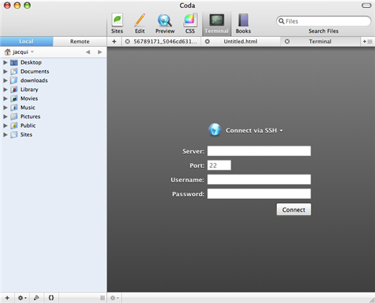Open the Connect via SSH dropdown
The height and width of the screenshot is (303, 375).
[254, 131]
